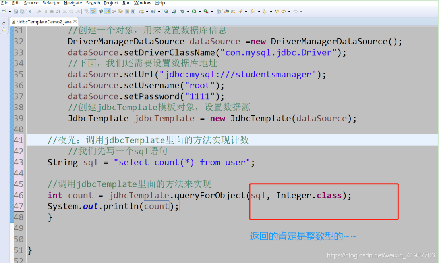439x263 pixels.
Task: Click the Disconnect debug icon
Action: (58, 12)
